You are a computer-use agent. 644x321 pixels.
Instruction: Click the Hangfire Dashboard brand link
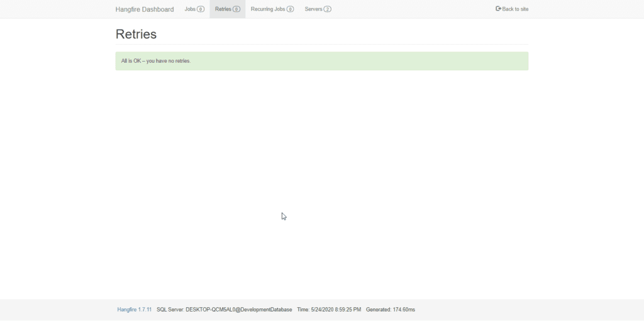[x=145, y=9]
